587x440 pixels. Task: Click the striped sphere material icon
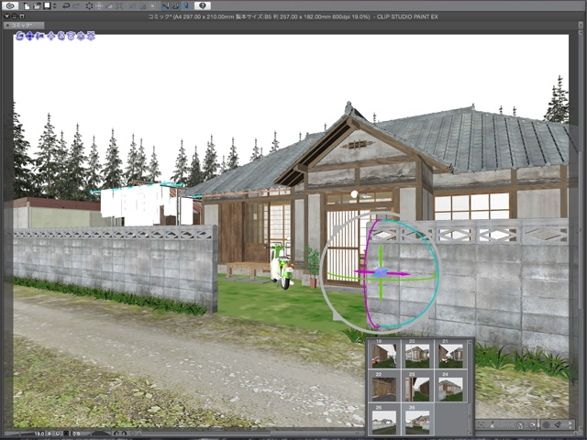click(x=547, y=424)
